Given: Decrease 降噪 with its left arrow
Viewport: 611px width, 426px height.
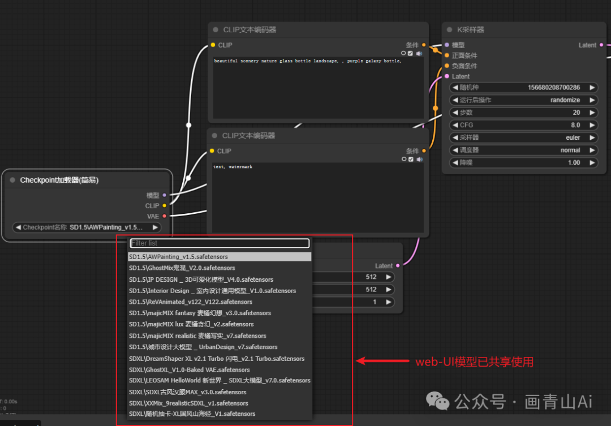Looking at the screenshot, I should coord(455,162).
